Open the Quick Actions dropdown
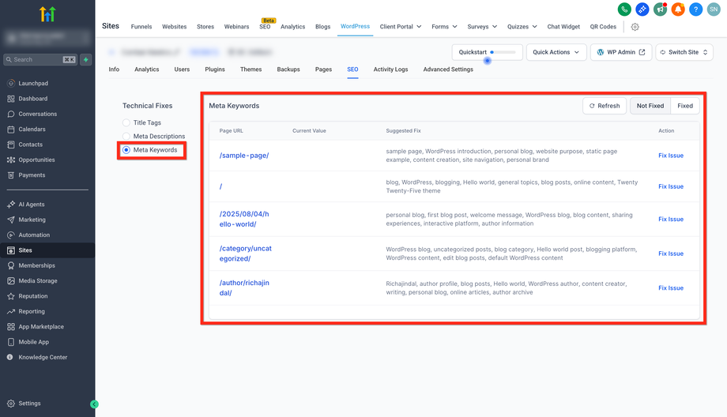727x417 pixels. click(x=556, y=52)
